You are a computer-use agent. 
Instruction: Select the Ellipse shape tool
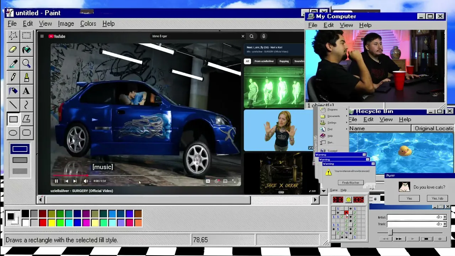[13, 133]
